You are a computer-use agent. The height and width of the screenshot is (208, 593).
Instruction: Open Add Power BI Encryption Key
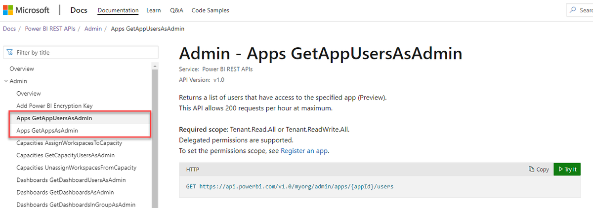(x=54, y=106)
